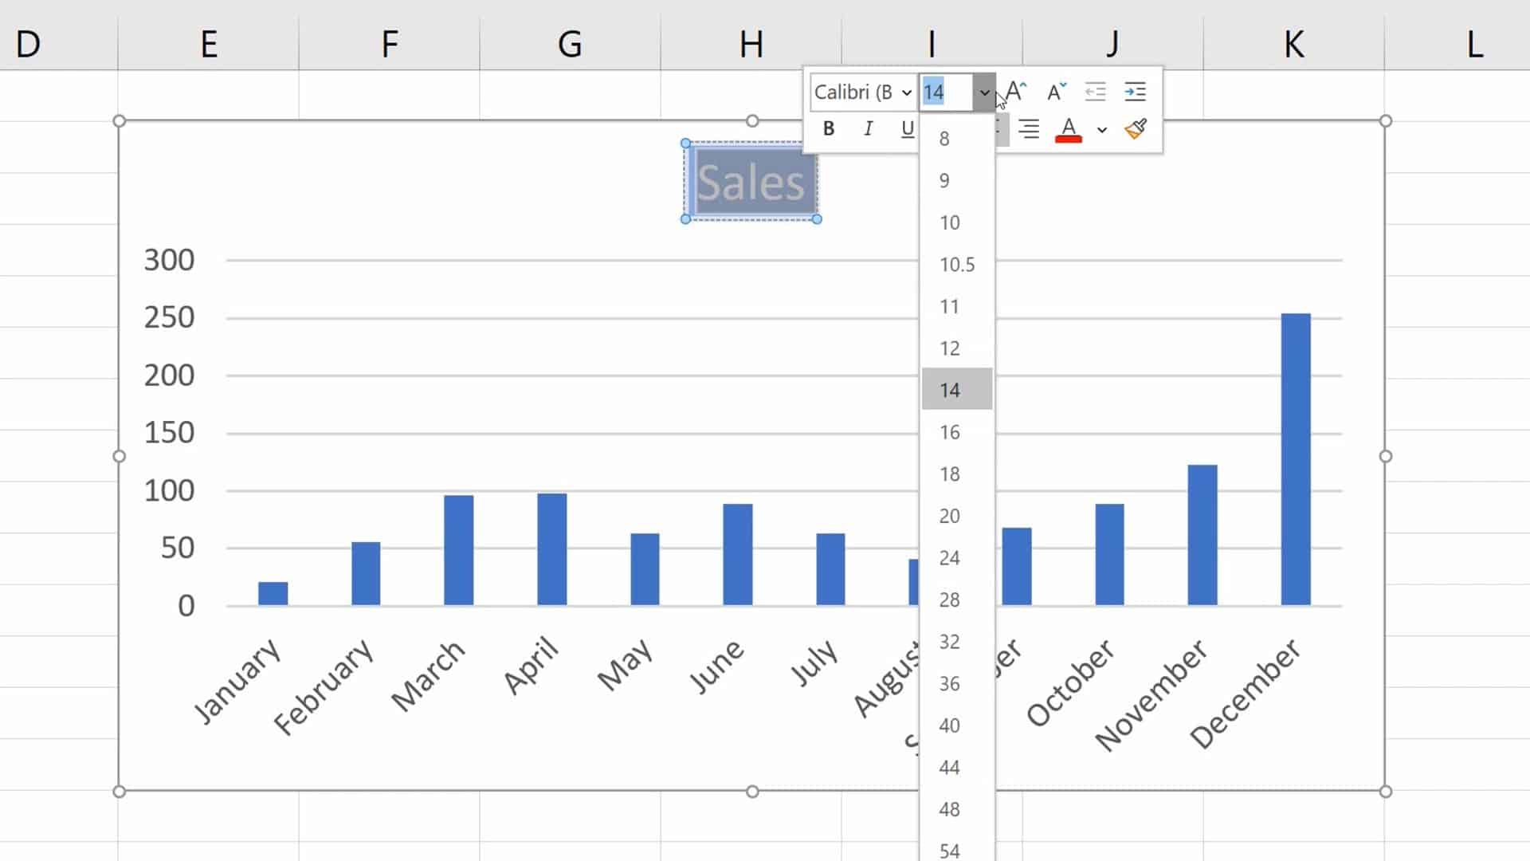Collapse the font size dropdown arrow
This screenshot has width=1530, height=861.
pyautogui.click(x=984, y=92)
